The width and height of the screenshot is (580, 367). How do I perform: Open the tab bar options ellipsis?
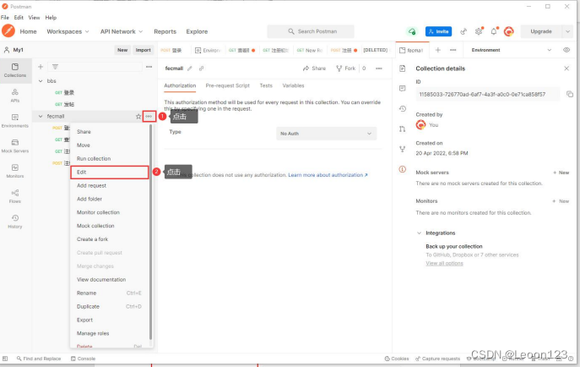(x=453, y=50)
